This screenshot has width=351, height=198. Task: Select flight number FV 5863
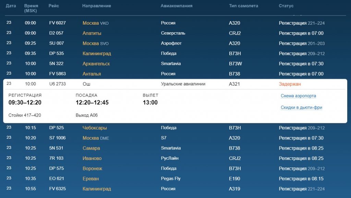[57, 74]
